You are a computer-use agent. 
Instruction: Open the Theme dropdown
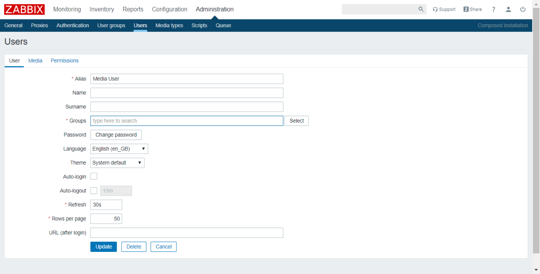[117, 163]
